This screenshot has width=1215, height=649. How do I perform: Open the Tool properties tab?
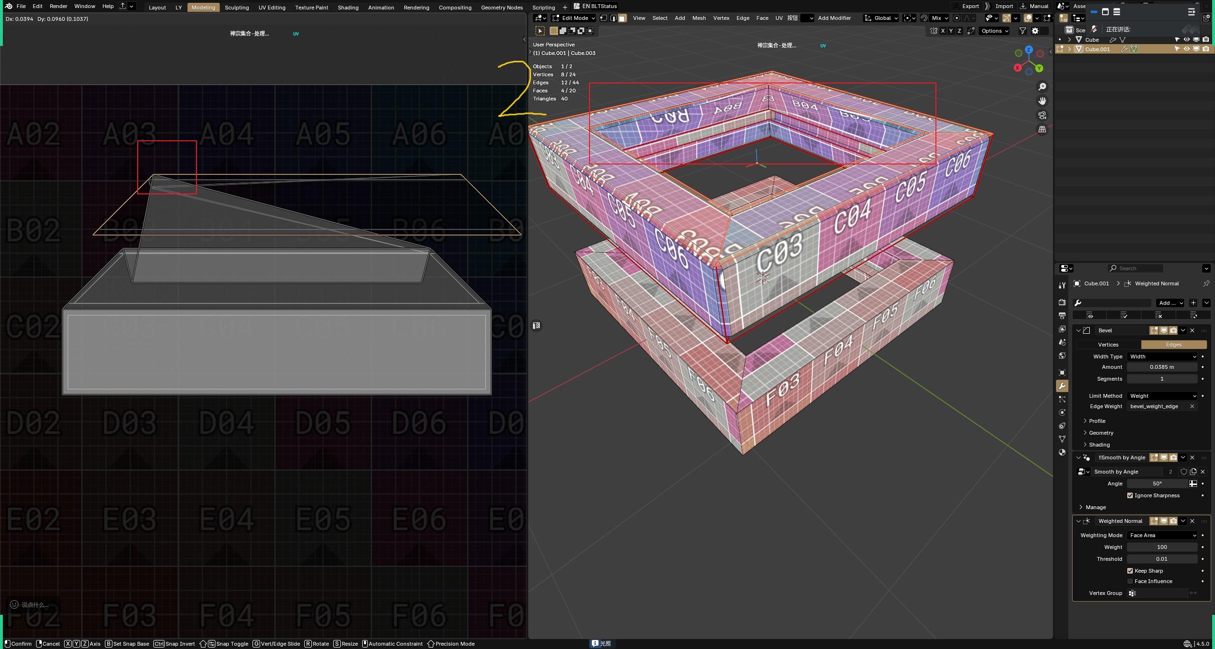pos(1062,285)
